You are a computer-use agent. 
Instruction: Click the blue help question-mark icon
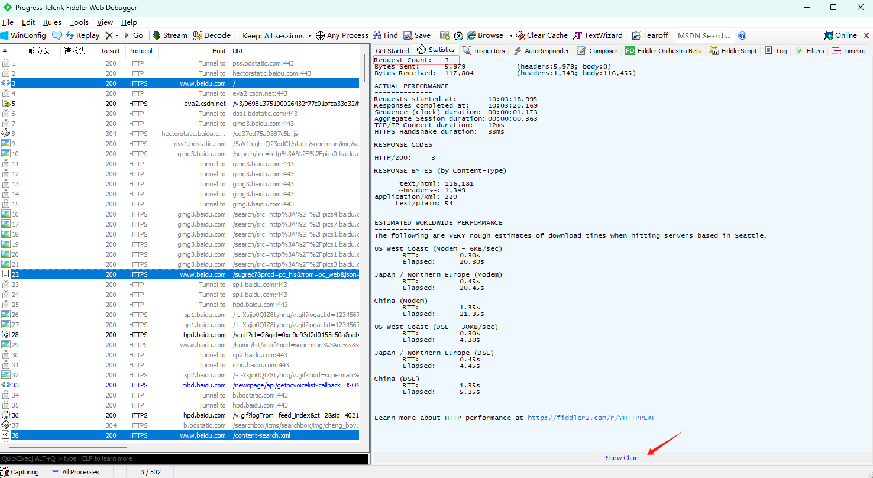(742, 35)
